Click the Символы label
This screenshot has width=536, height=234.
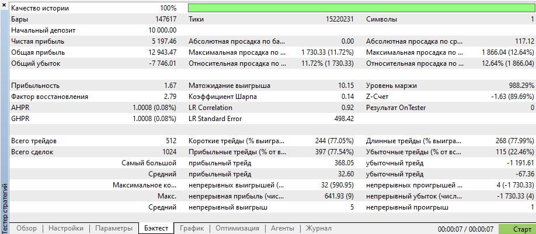(381, 19)
